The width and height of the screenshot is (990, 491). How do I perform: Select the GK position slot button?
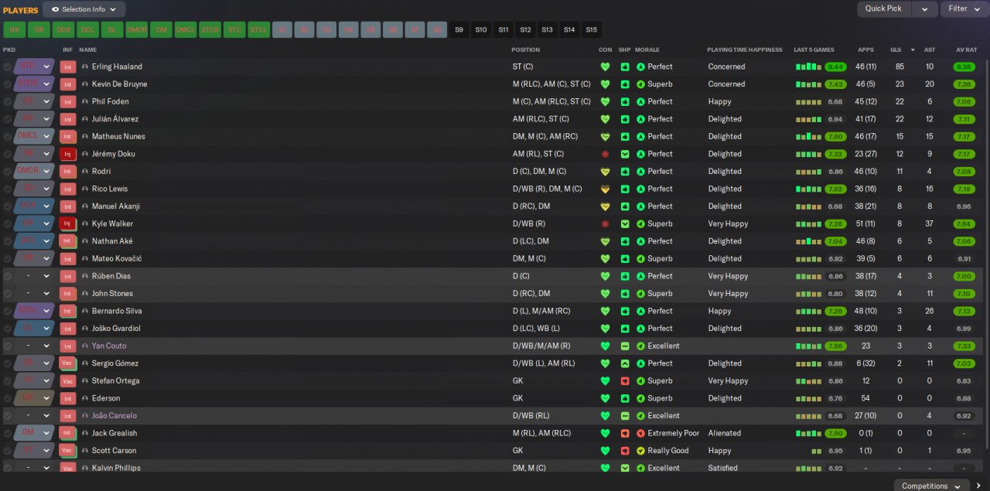click(x=14, y=30)
